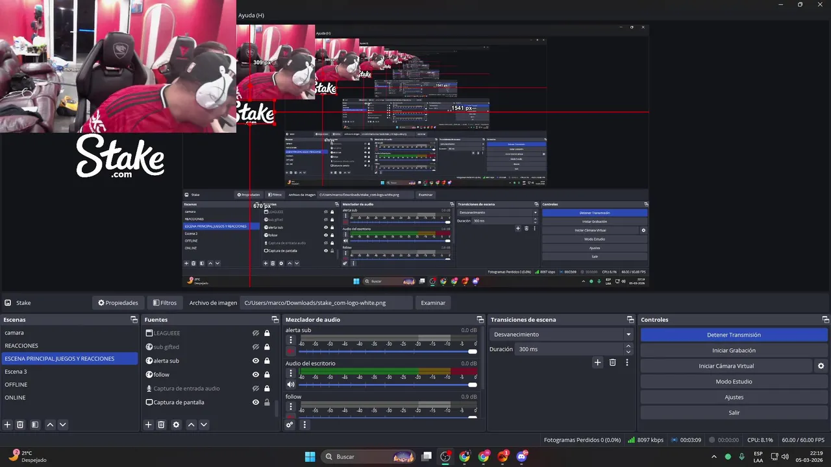Enable Modo Estudio
The width and height of the screenshot is (831, 467).
pyautogui.click(x=734, y=381)
